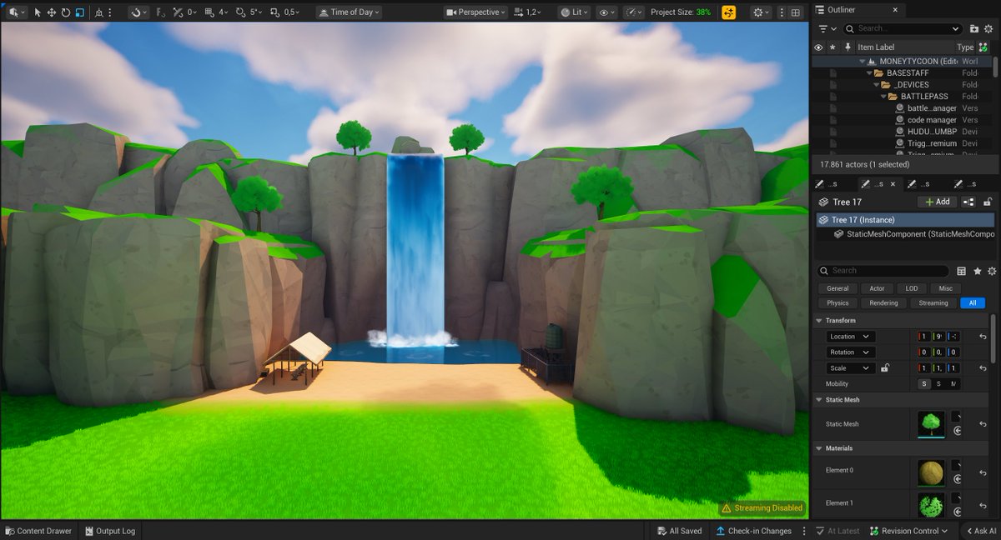Open Details property matrix table icon

962,271
